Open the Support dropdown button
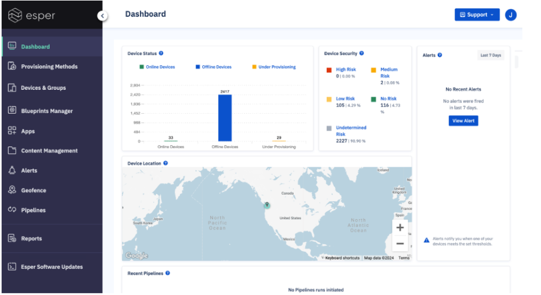Viewport: 541px width, 295px height. [477, 15]
